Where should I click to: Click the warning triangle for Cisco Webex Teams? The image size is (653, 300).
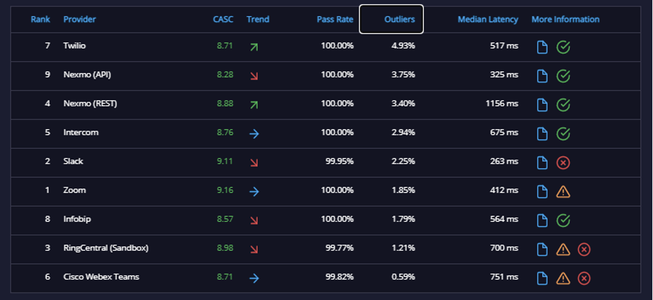click(563, 278)
